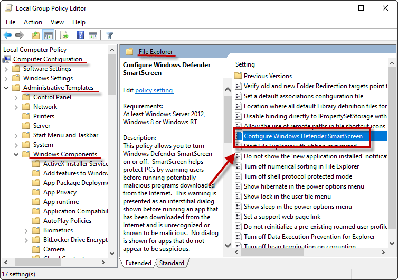
Task: Click policy icon beside Show hibernate in power options
Action: (238, 186)
